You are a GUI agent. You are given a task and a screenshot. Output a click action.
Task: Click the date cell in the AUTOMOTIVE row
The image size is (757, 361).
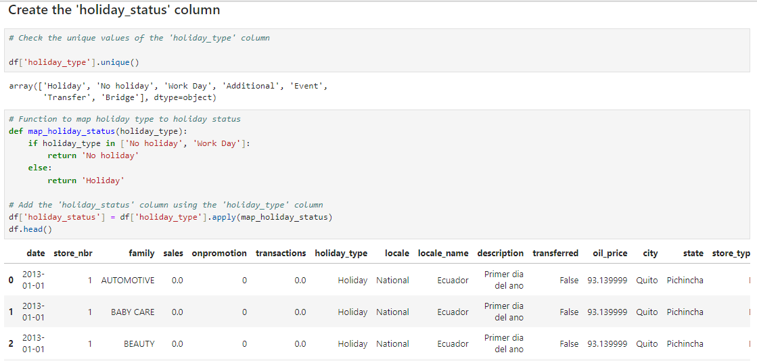tap(33, 280)
